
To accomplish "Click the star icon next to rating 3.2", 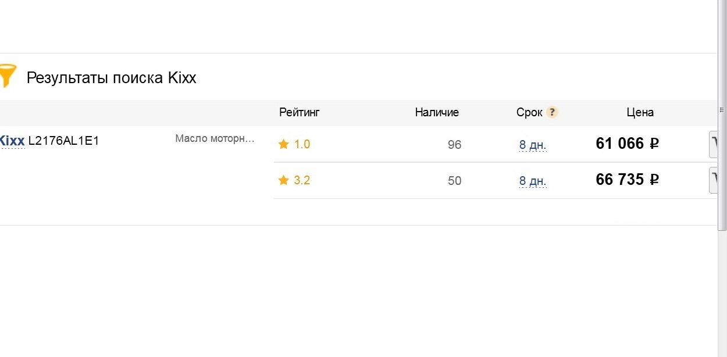I will [283, 180].
